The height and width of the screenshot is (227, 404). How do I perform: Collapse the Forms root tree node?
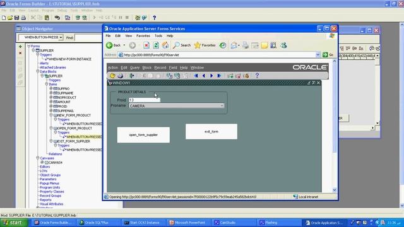(29, 46)
